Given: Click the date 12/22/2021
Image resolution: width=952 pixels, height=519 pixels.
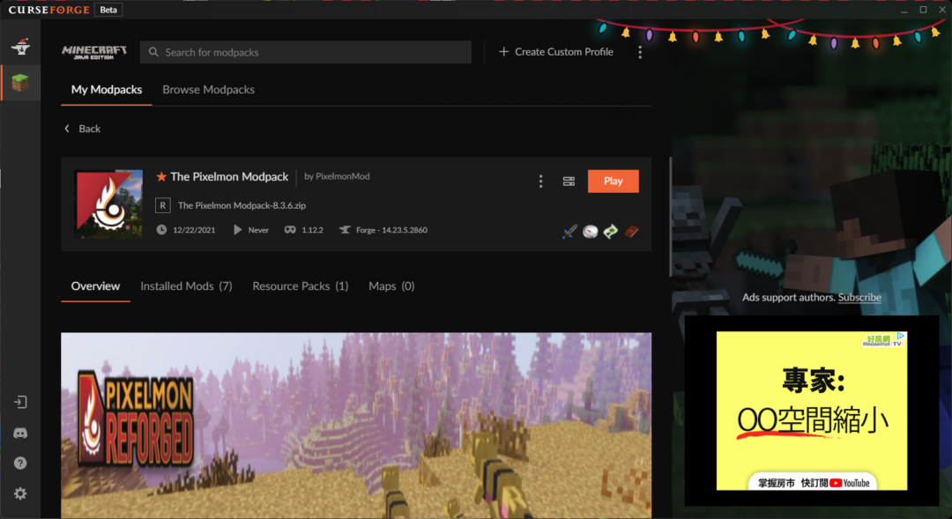Looking at the screenshot, I should pyautogui.click(x=194, y=230).
